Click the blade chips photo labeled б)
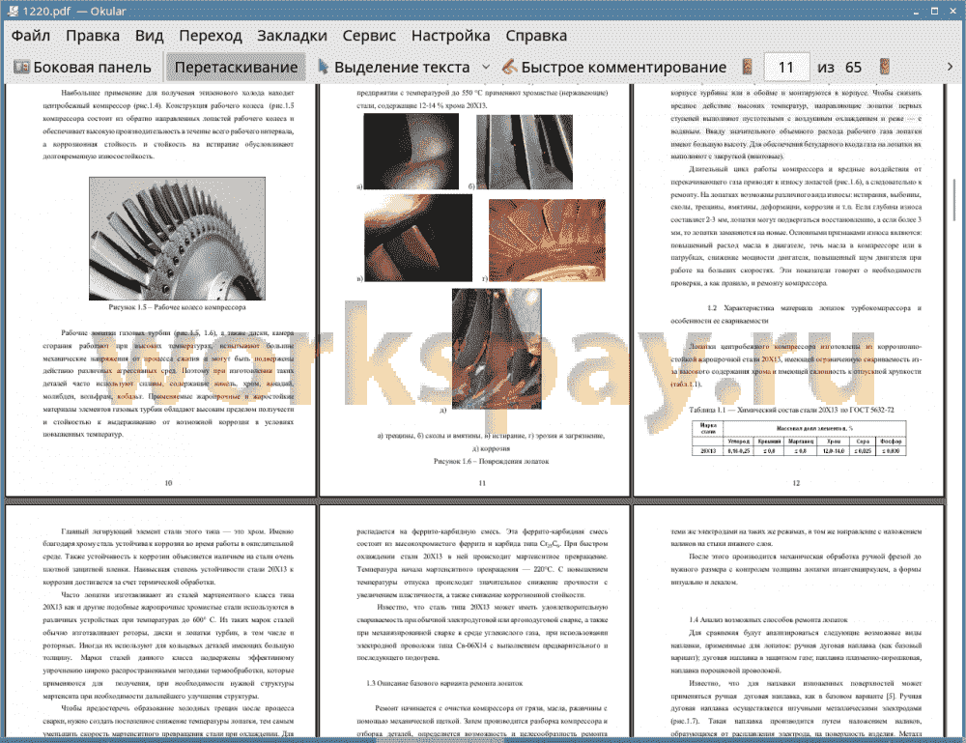Image resolution: width=966 pixels, height=743 pixels. click(x=525, y=152)
